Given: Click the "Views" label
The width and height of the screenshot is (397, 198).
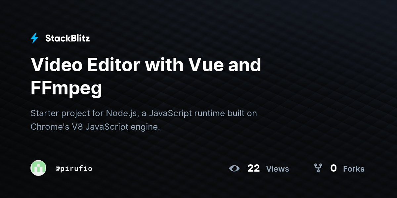Looking at the screenshot, I should tap(278, 169).
